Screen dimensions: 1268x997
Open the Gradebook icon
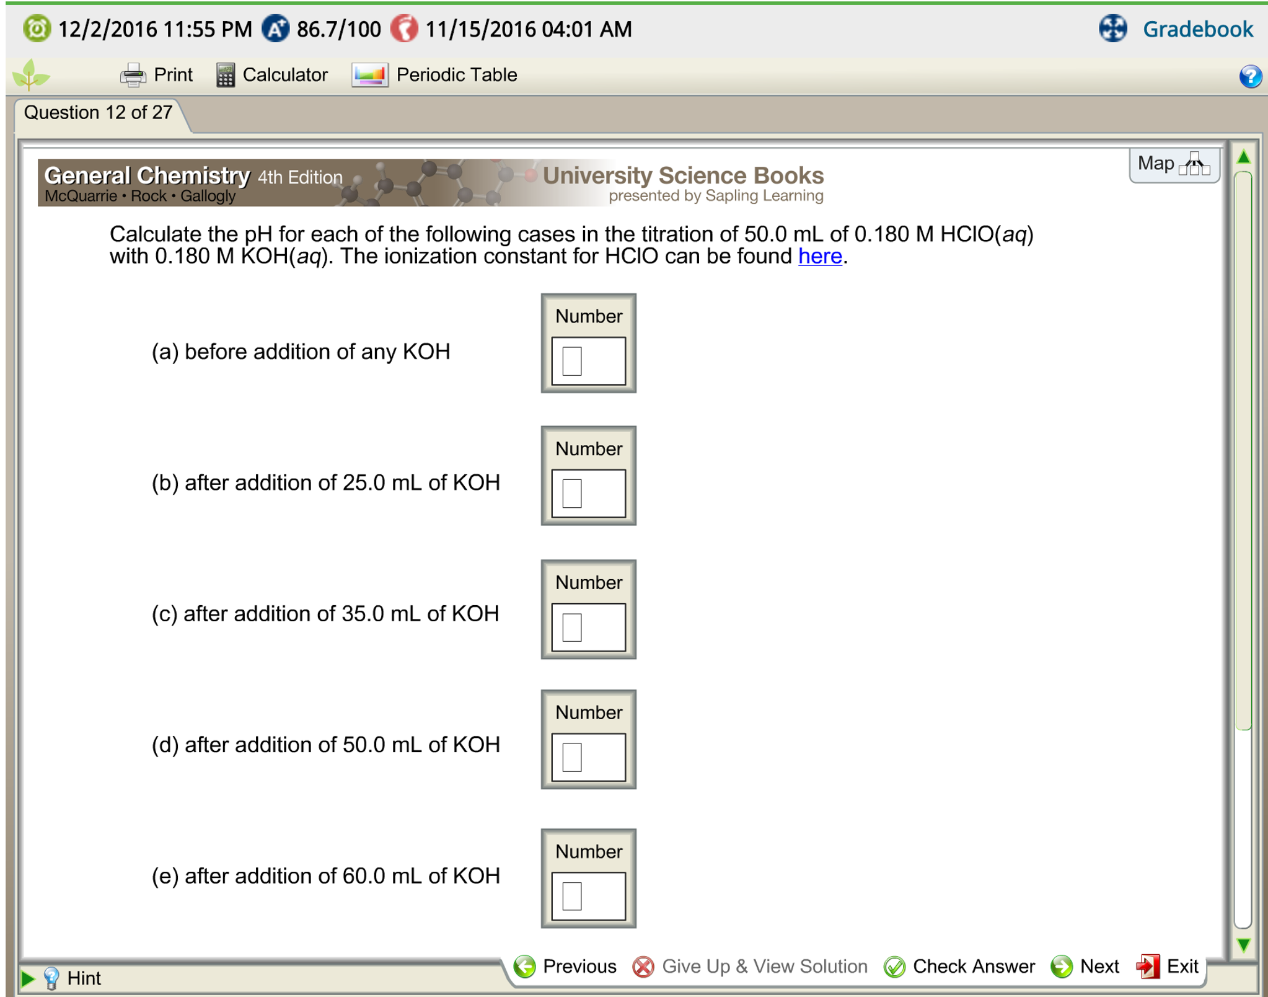click(x=1112, y=29)
